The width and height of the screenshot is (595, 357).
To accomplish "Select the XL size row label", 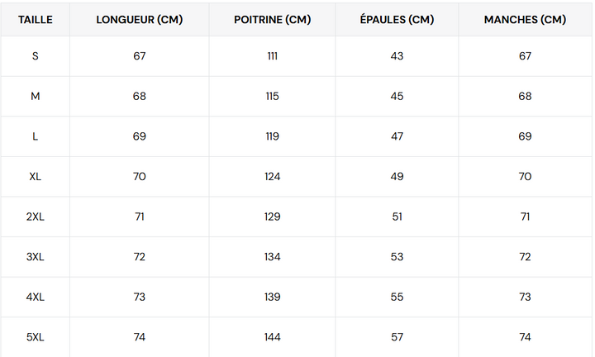I will pos(35,176).
